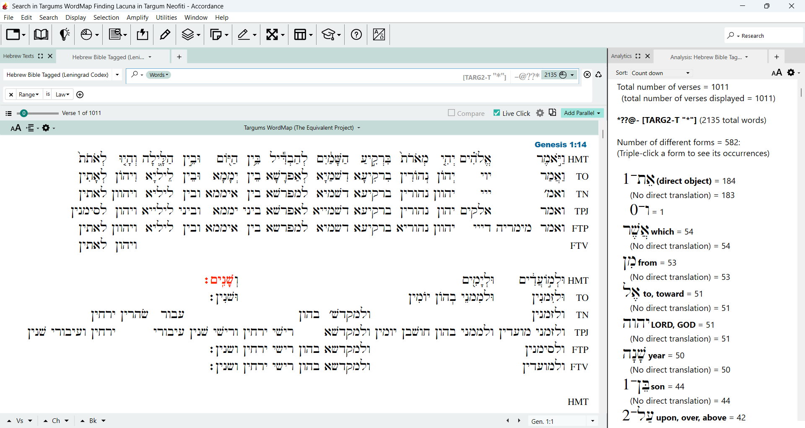Click the help question mark icon

(356, 34)
